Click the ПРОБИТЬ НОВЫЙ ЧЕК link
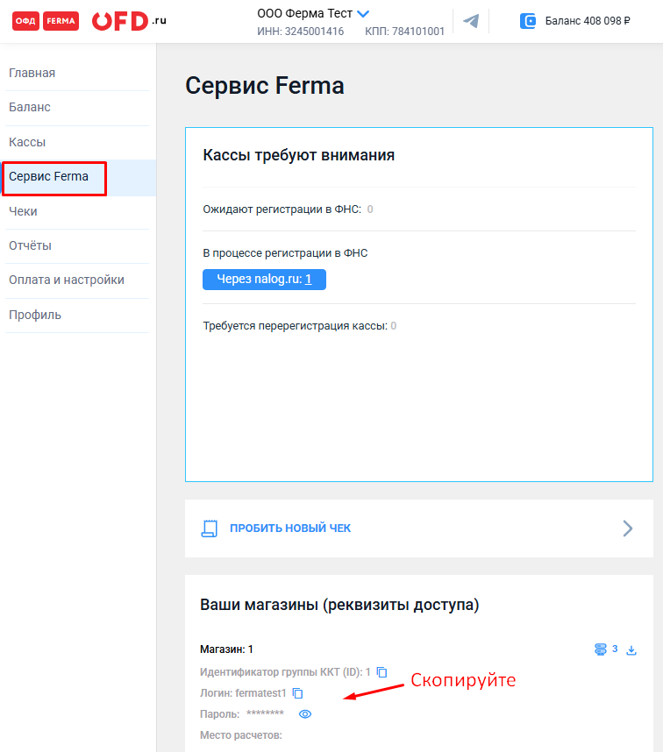 [x=290, y=528]
